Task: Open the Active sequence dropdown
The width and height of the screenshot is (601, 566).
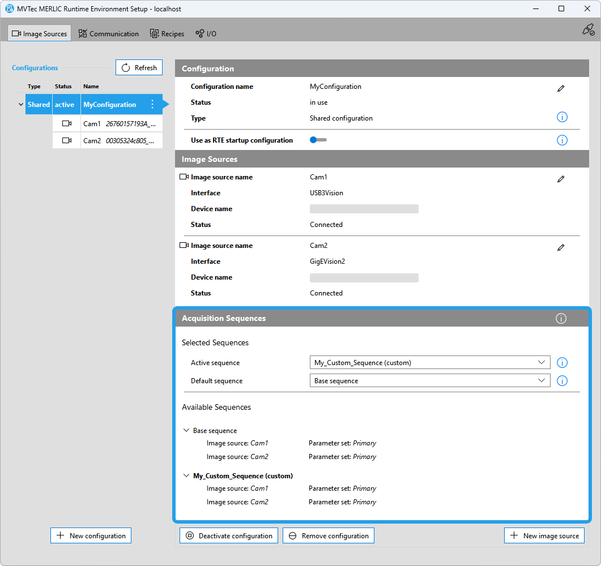Action: tap(429, 363)
